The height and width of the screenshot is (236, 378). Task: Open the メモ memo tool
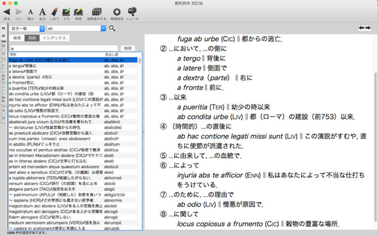pos(66,11)
